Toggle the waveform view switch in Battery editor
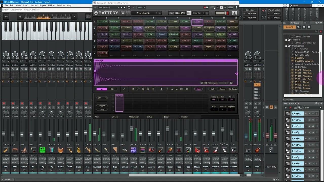This screenshot has height=182, width=324. pyautogui.click(x=102, y=89)
